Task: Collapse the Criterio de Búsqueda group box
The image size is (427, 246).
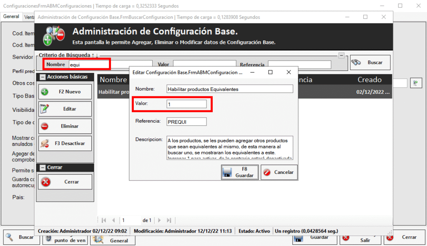Action: 341,55
